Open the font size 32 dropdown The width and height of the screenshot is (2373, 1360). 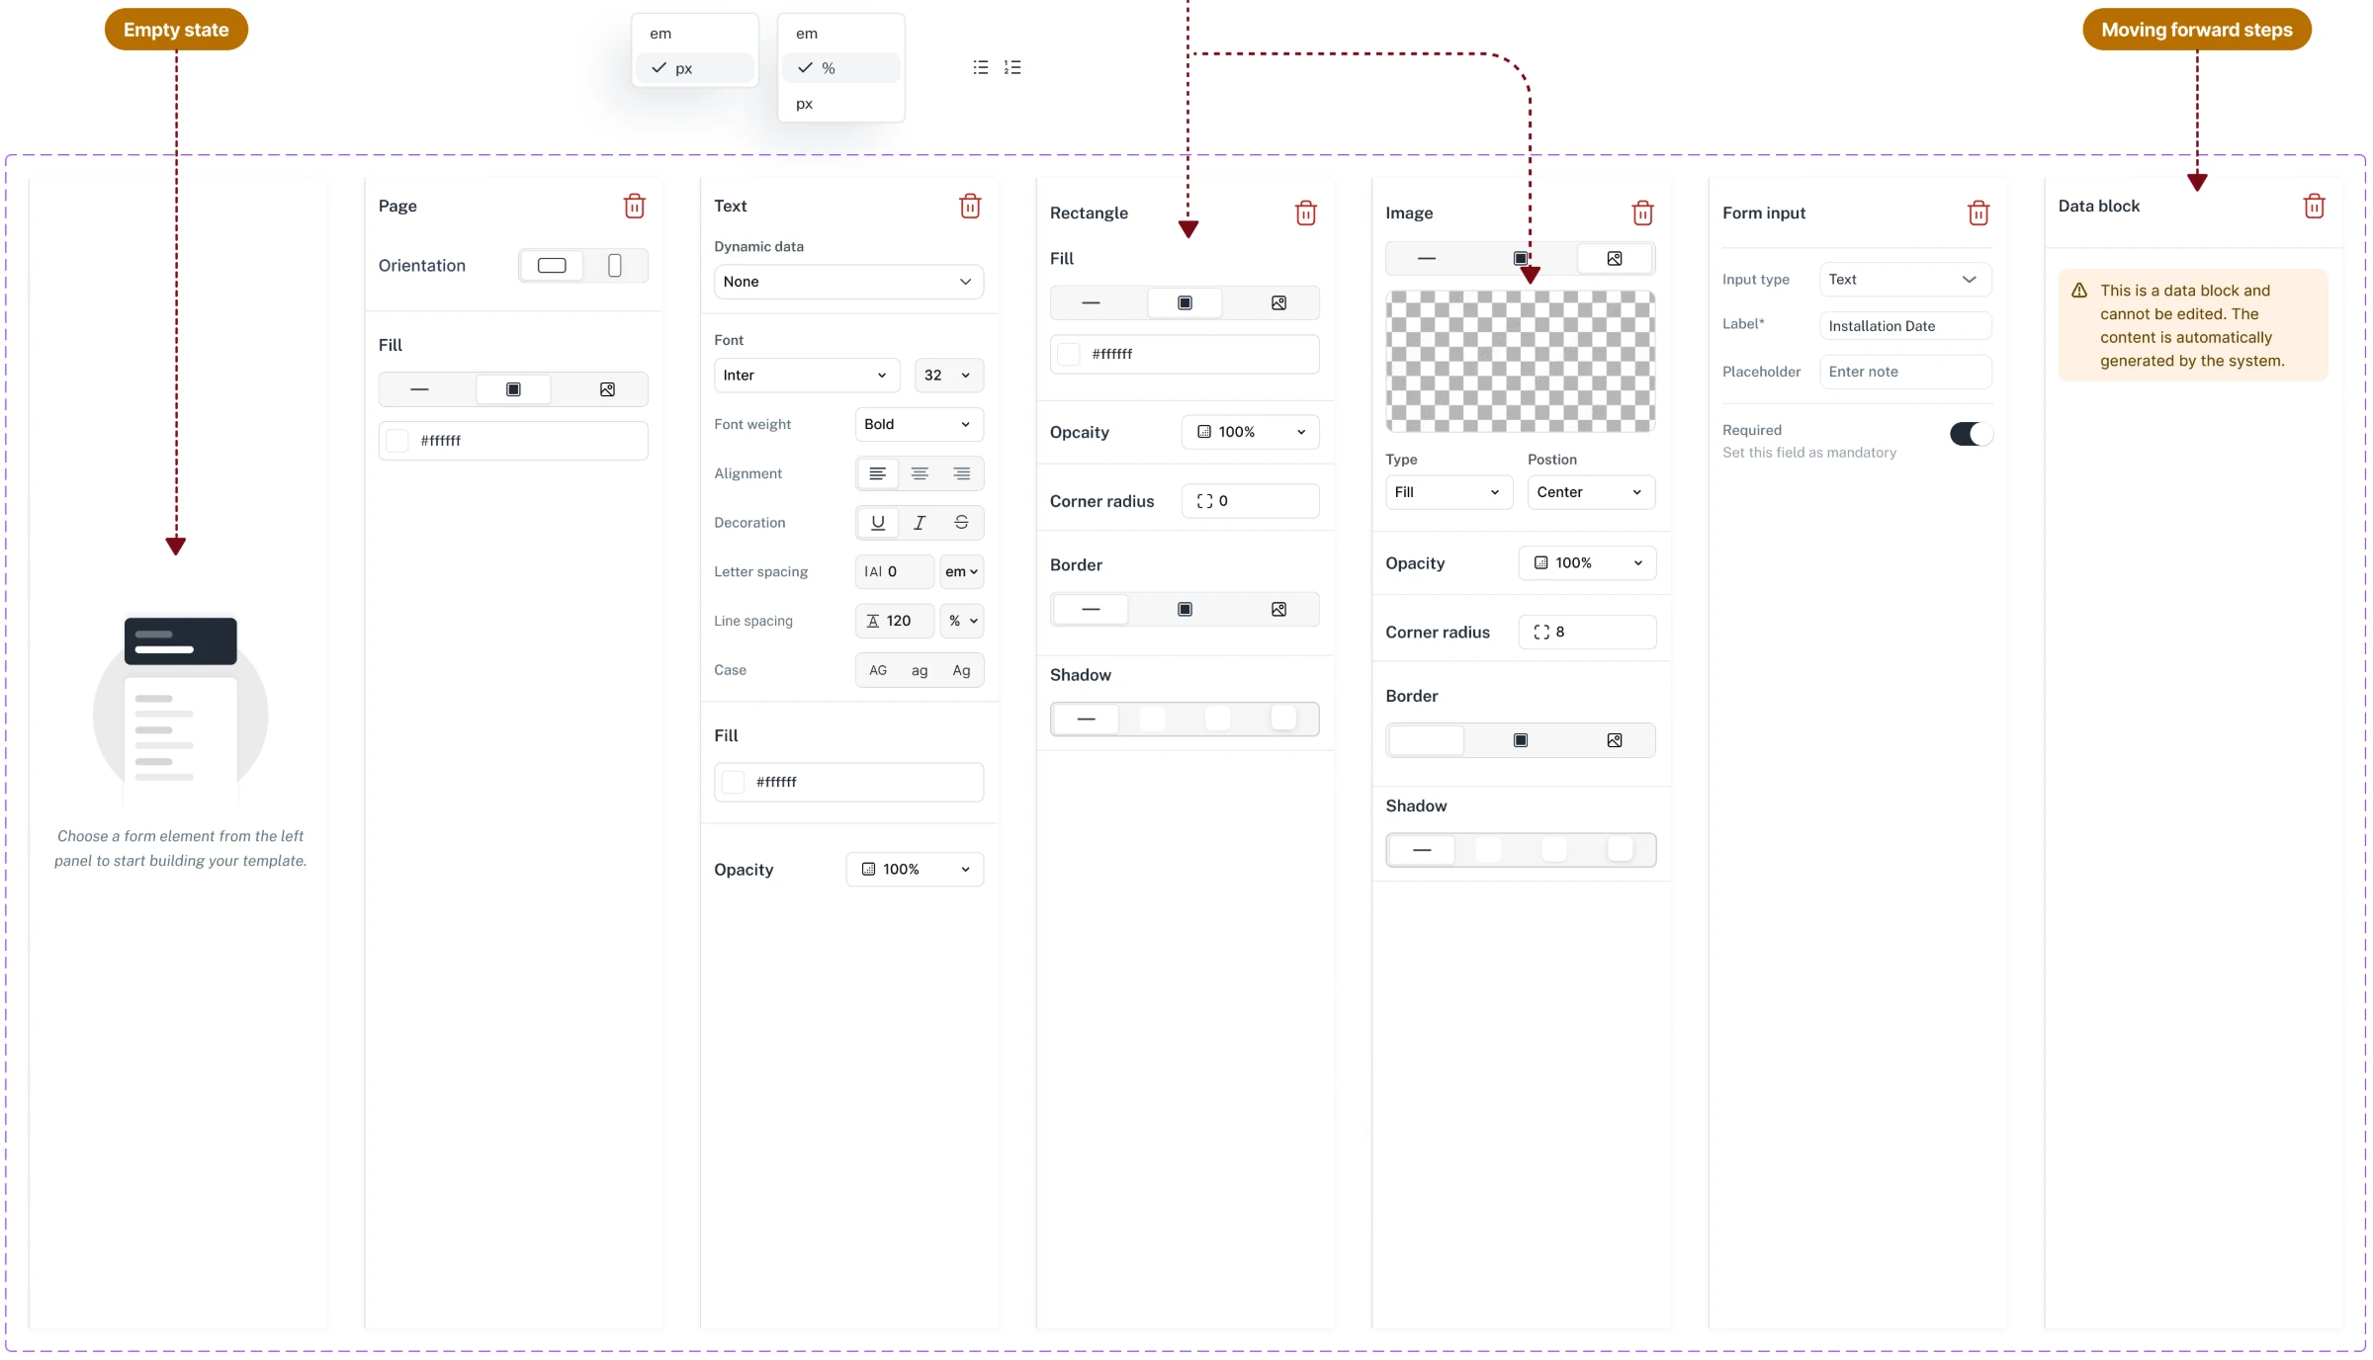pos(948,376)
